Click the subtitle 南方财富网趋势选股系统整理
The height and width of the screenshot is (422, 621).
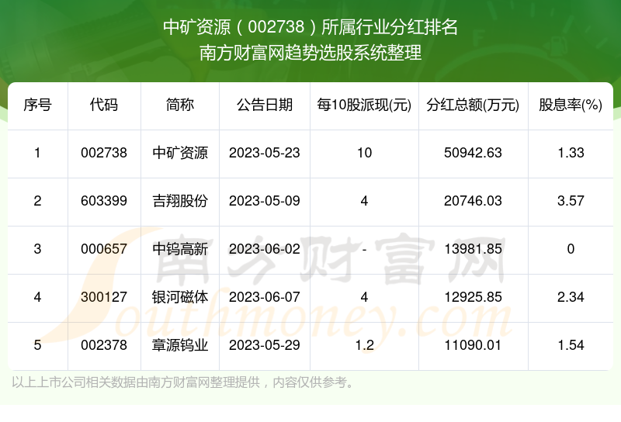click(x=310, y=53)
